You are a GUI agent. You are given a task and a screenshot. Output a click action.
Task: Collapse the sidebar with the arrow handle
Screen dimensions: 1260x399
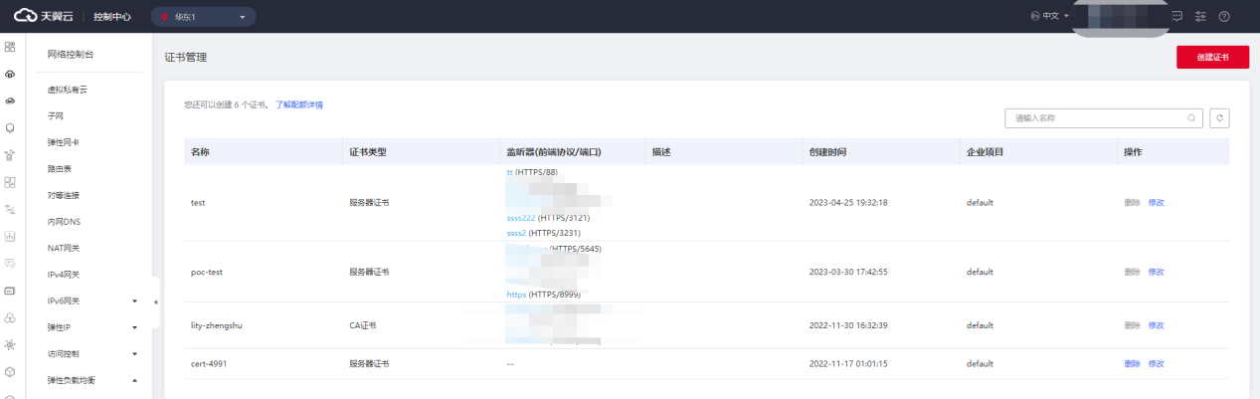pyautogui.click(x=155, y=301)
